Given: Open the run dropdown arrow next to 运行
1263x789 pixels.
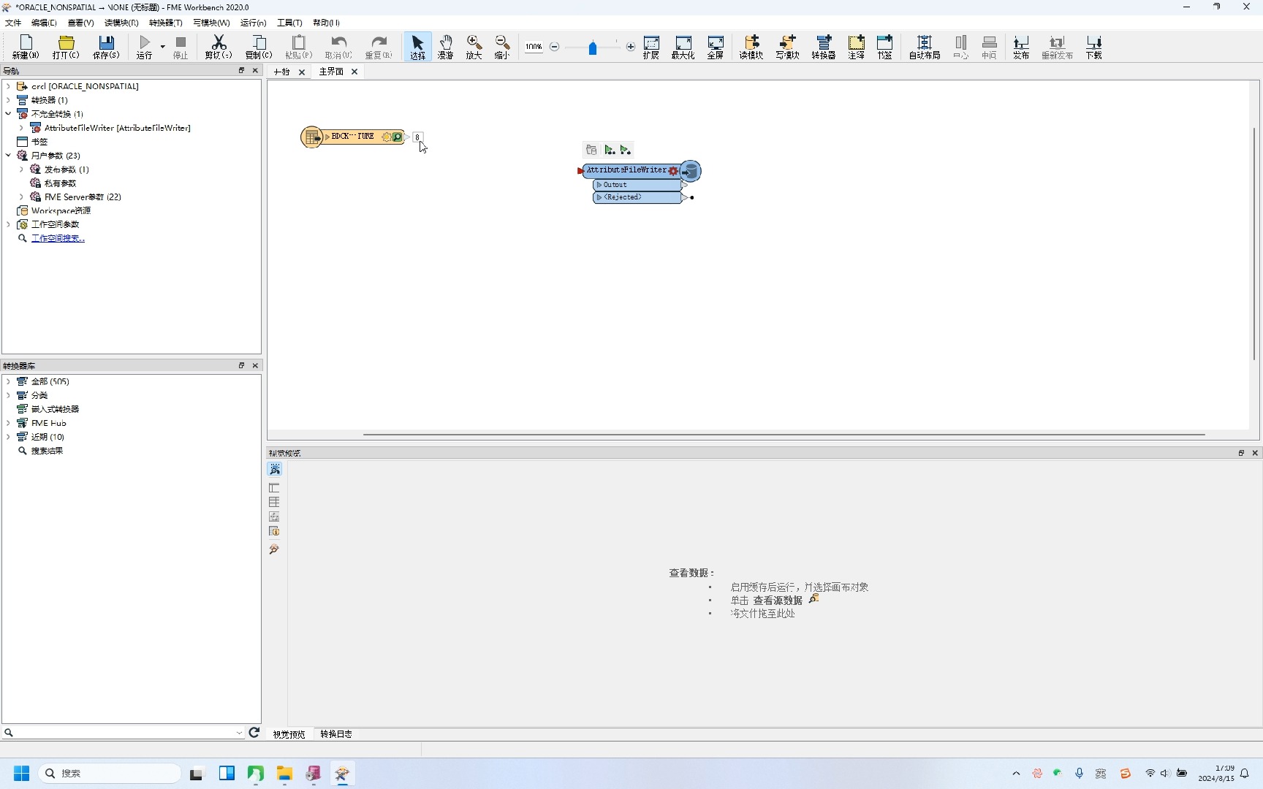Looking at the screenshot, I should click(x=163, y=47).
